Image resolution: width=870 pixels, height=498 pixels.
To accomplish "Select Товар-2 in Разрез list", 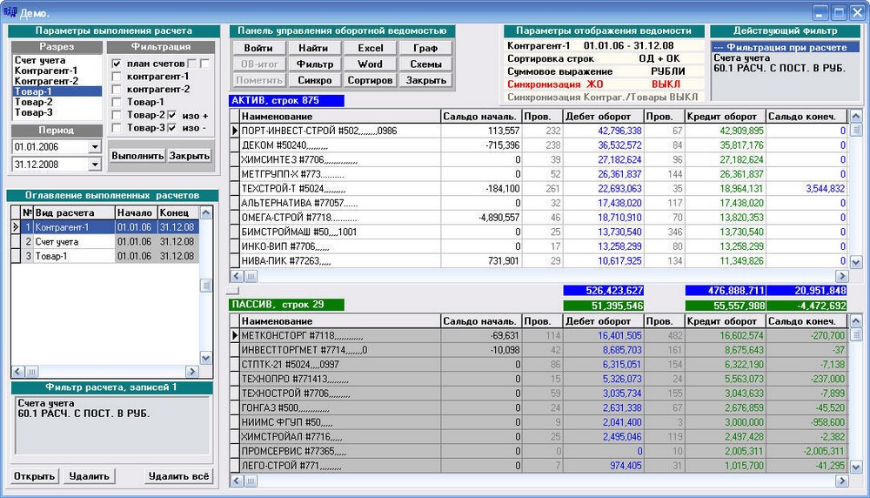I will pyautogui.click(x=57, y=102).
